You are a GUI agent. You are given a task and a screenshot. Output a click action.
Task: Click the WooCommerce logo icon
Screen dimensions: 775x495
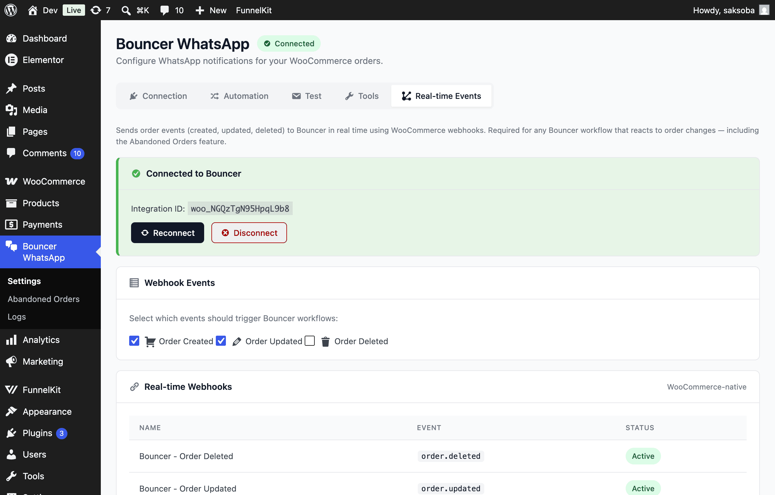point(11,181)
